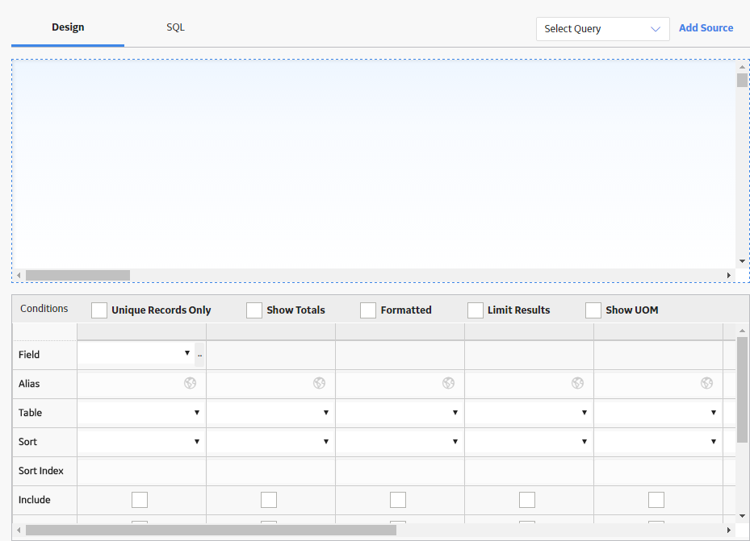Open the Table dropdown in fourth column
This screenshot has height=541, width=750.
529,413
